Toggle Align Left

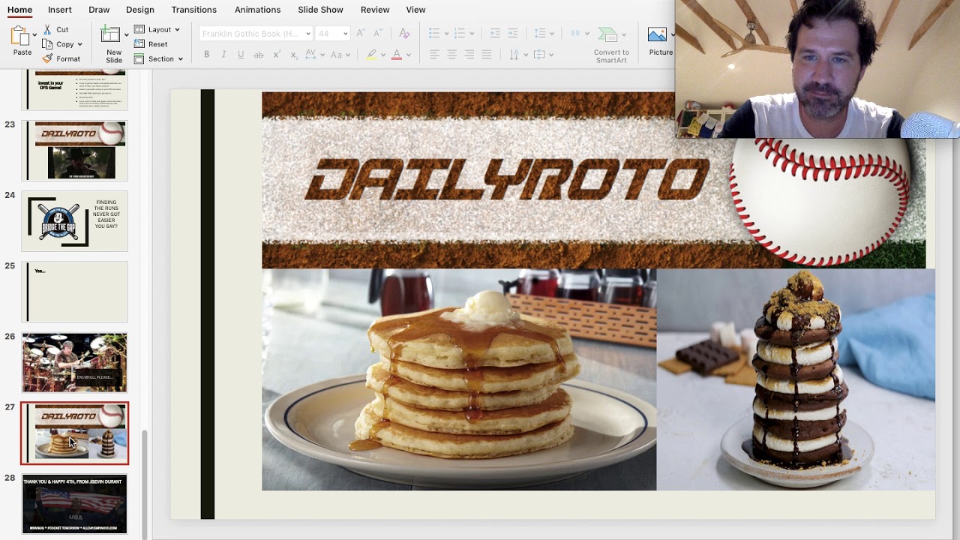pos(434,55)
